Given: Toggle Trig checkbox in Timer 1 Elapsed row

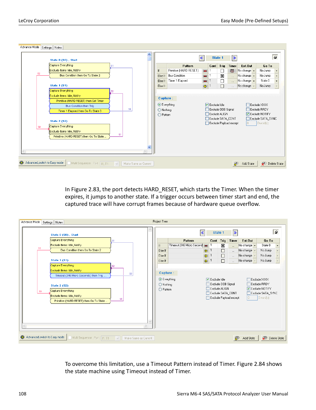Looking at the screenshot, I should click(x=222, y=81).
